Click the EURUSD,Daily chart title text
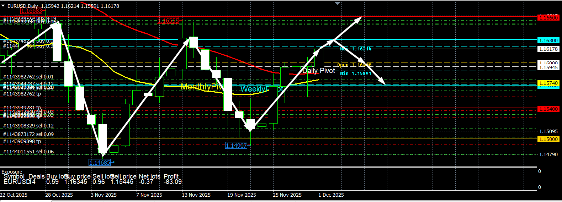This screenshot has width=562, height=202. [23, 6]
